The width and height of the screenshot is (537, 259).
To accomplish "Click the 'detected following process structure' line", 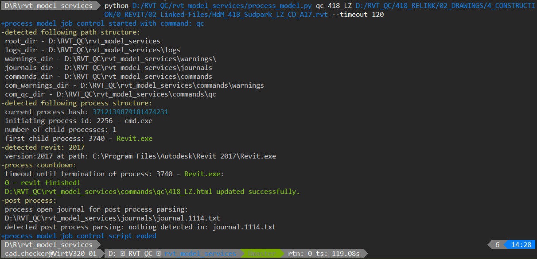I will click(x=76, y=103).
